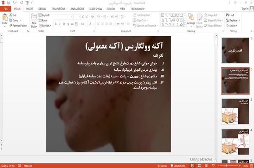Open Layout dropdown

tap(44, 15)
